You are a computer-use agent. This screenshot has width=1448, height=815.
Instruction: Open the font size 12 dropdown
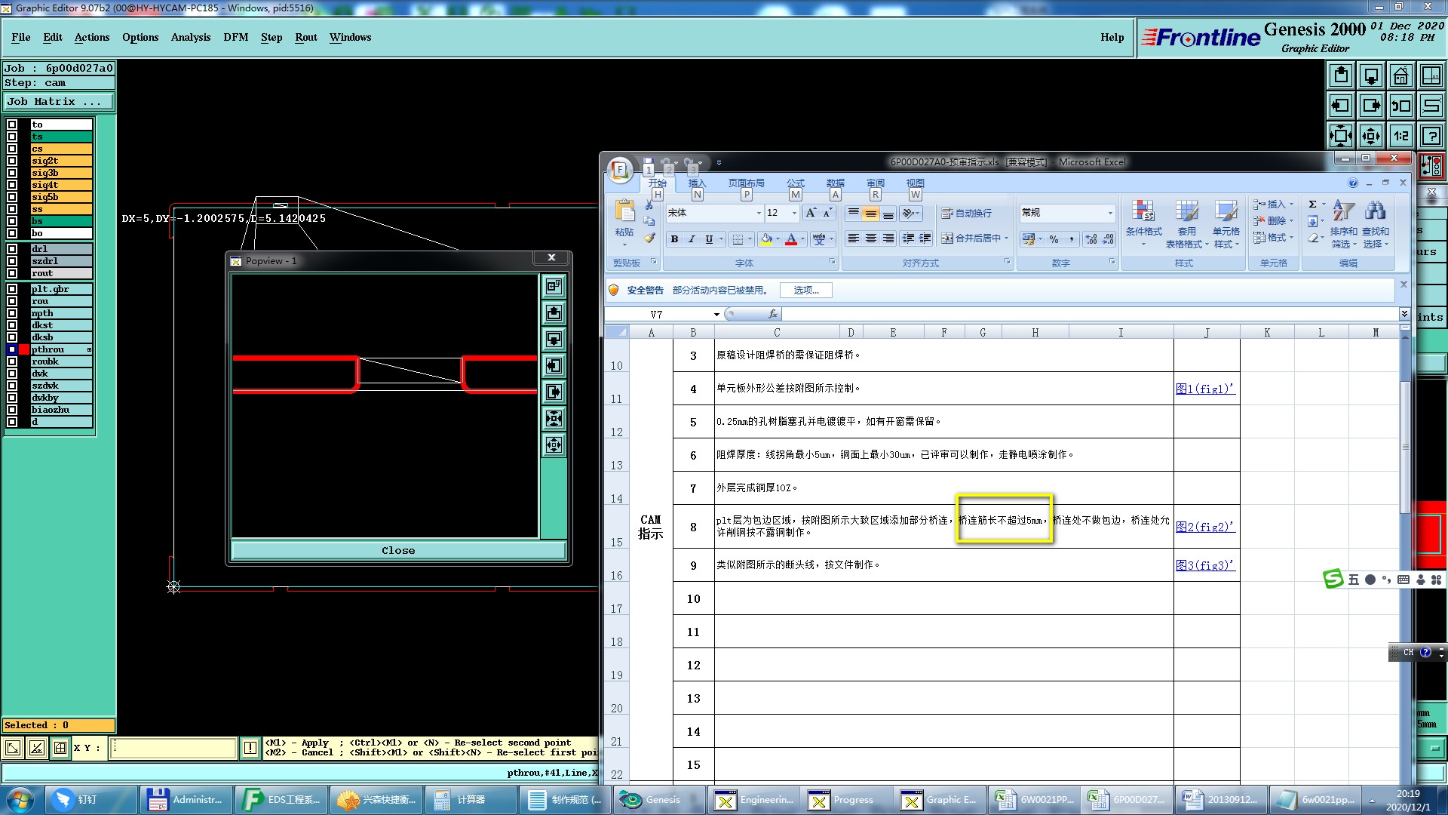[794, 214]
